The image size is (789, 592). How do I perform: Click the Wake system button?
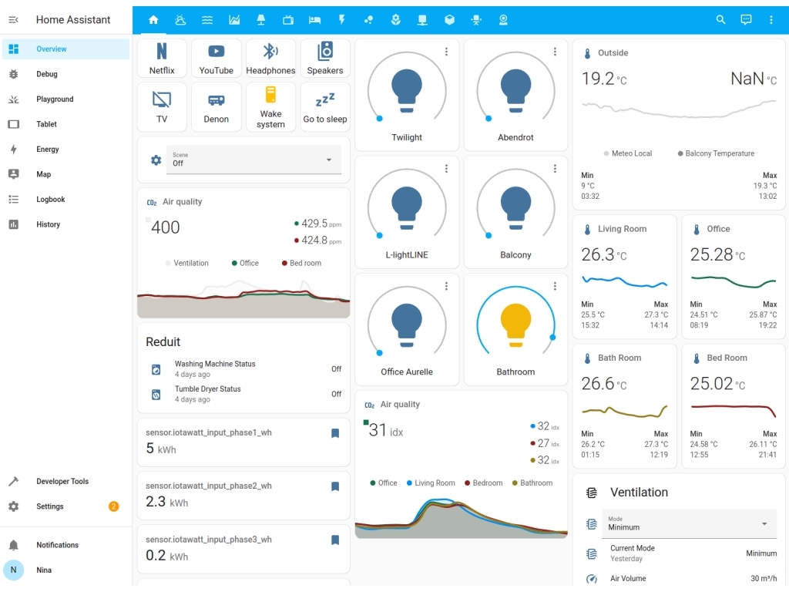270,107
